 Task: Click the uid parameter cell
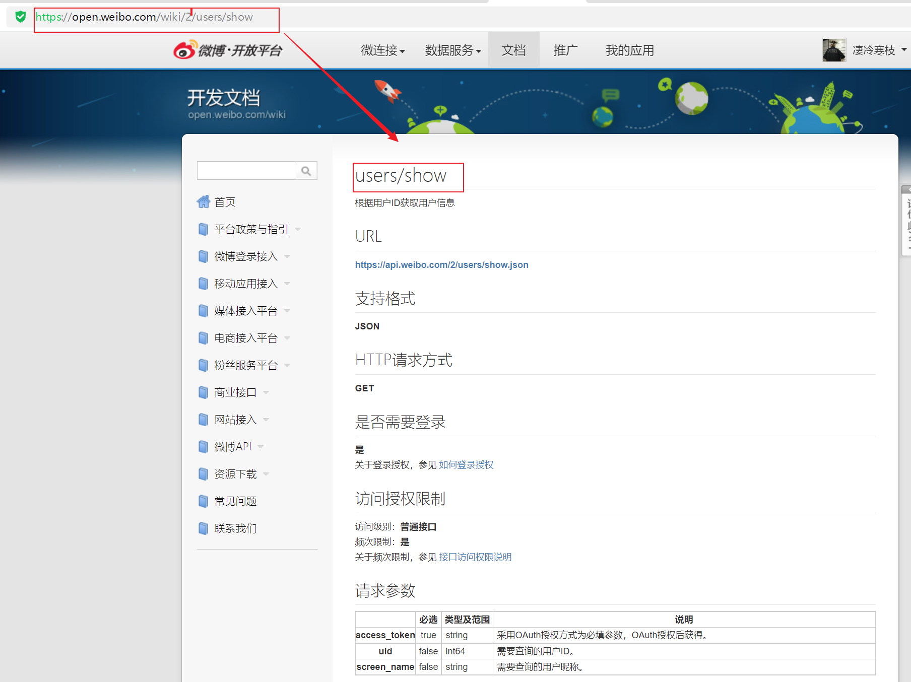385,651
